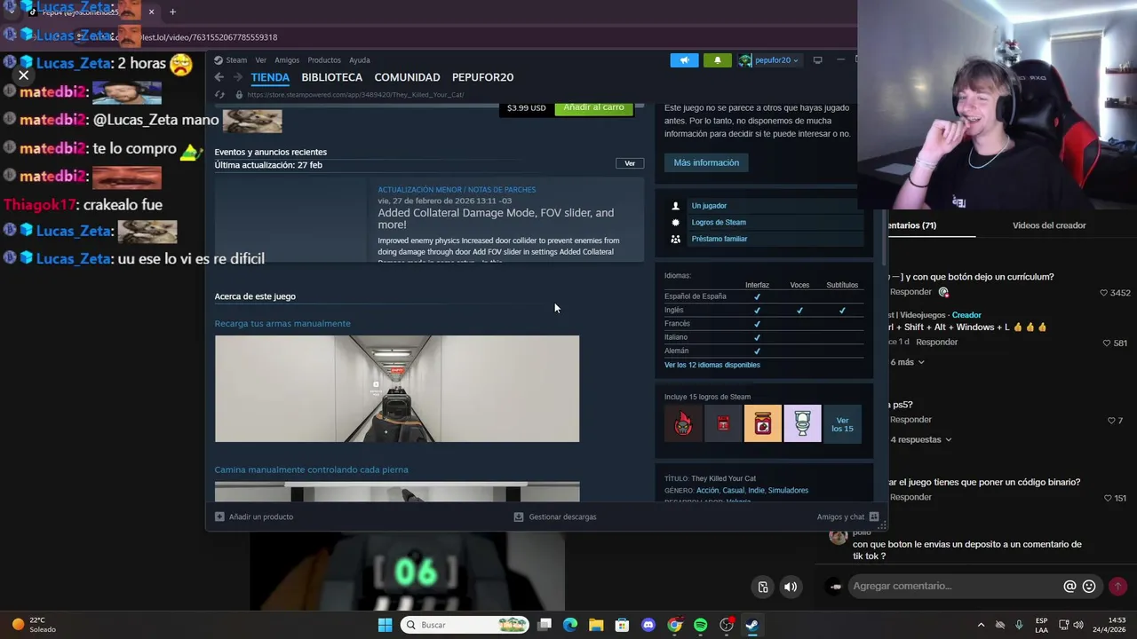Click the heart on the 3452-like comment
Image resolution: width=1137 pixels, height=639 pixels.
pyautogui.click(x=1103, y=293)
